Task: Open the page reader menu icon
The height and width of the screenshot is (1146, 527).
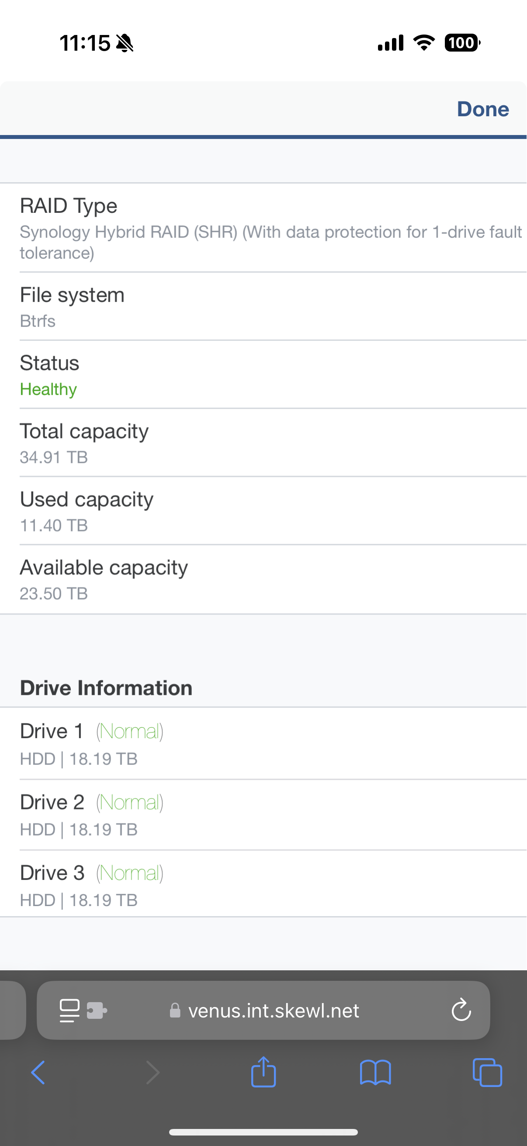Action: (x=69, y=1011)
